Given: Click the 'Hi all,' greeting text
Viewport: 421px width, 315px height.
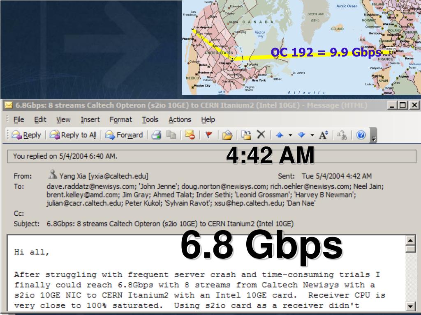Looking at the screenshot, I should pyautogui.click(x=32, y=252).
